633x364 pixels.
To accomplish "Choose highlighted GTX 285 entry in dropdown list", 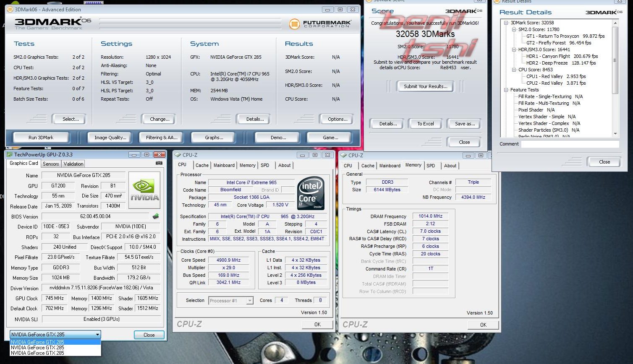I will 55,342.
